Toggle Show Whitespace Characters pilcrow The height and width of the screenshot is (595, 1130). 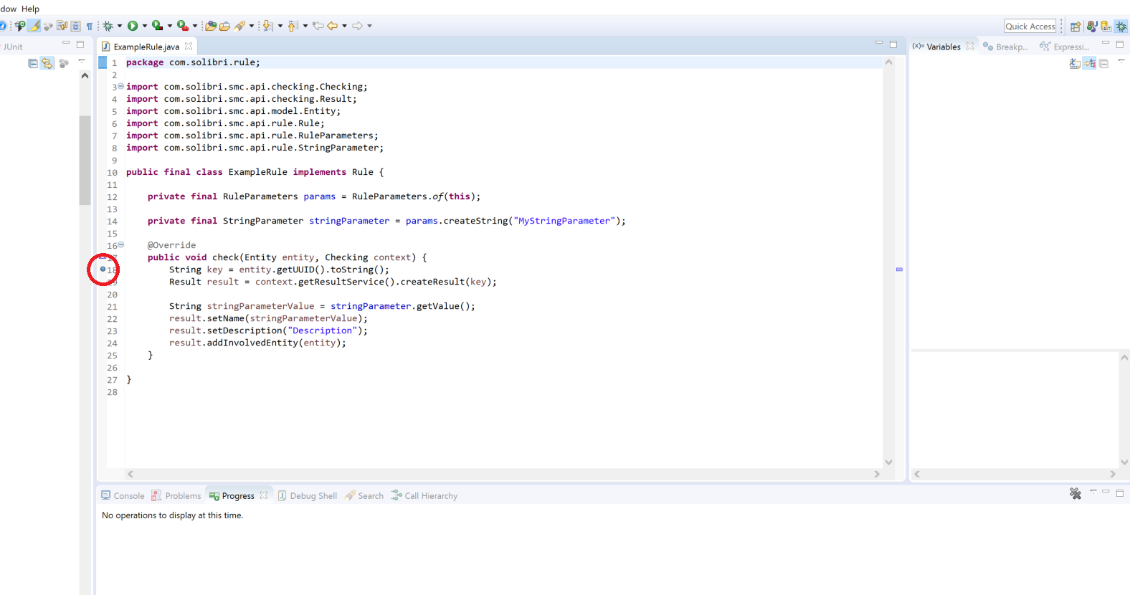point(90,27)
